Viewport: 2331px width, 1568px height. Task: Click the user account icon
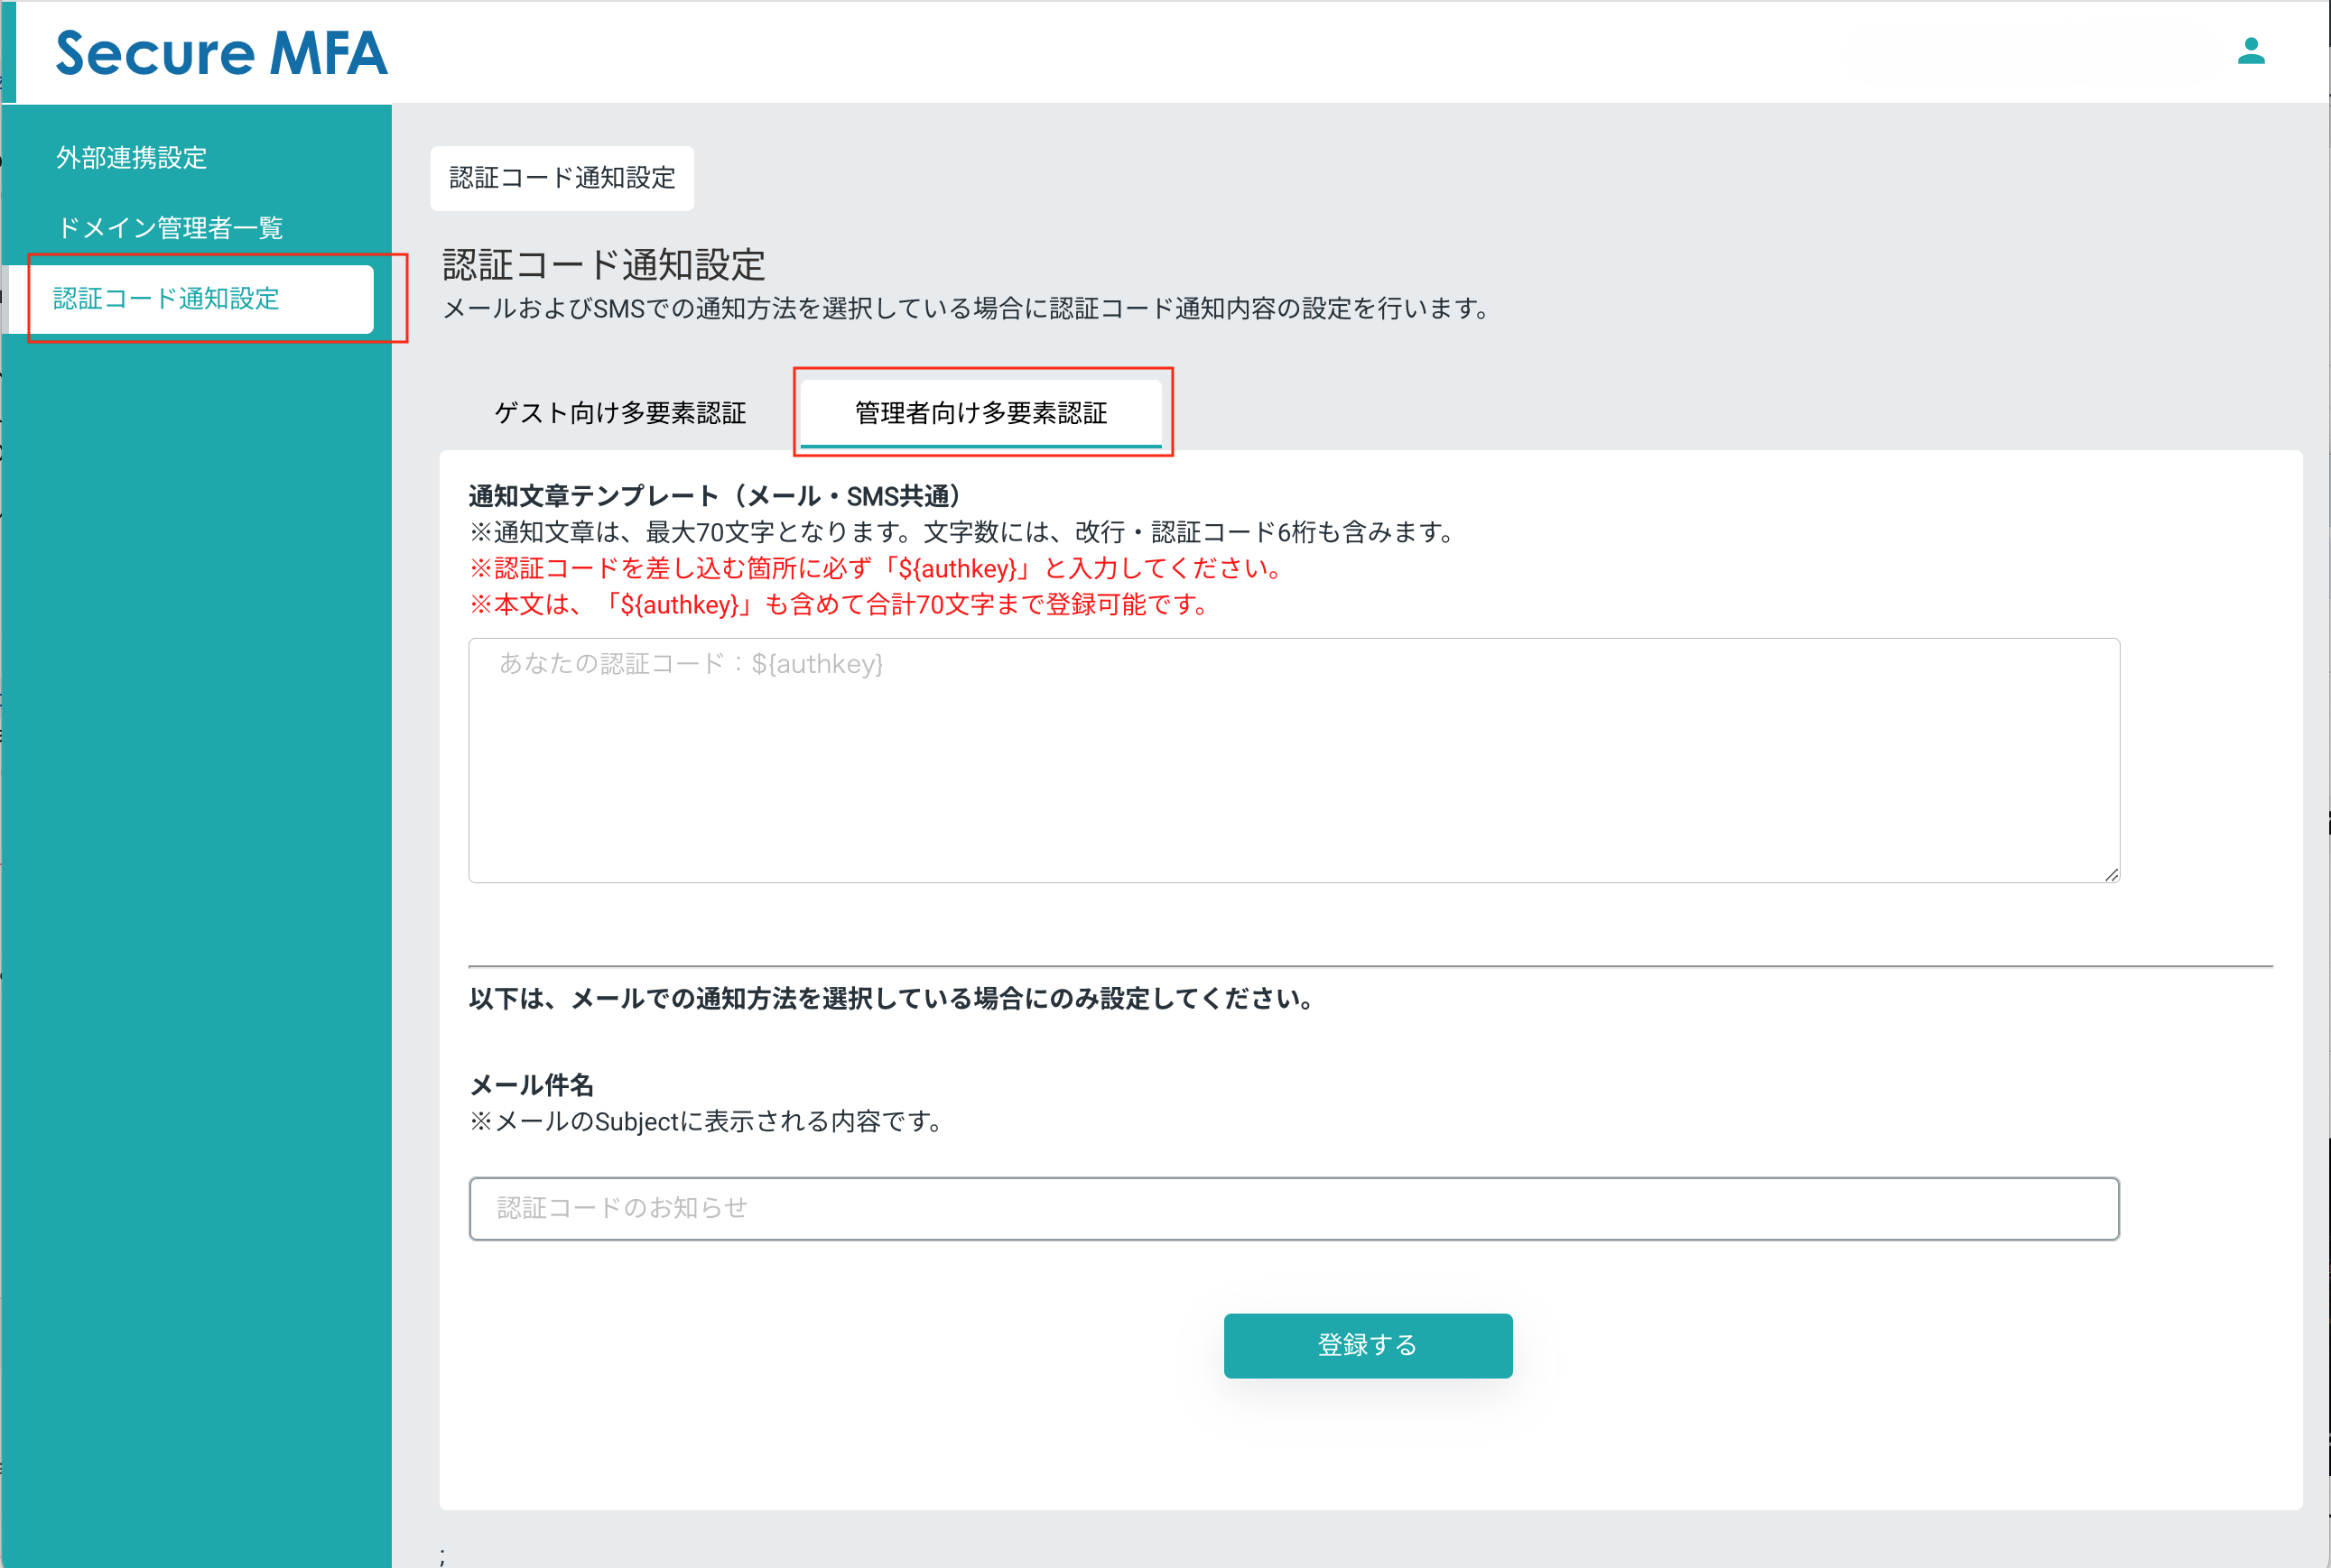pos(2250,51)
